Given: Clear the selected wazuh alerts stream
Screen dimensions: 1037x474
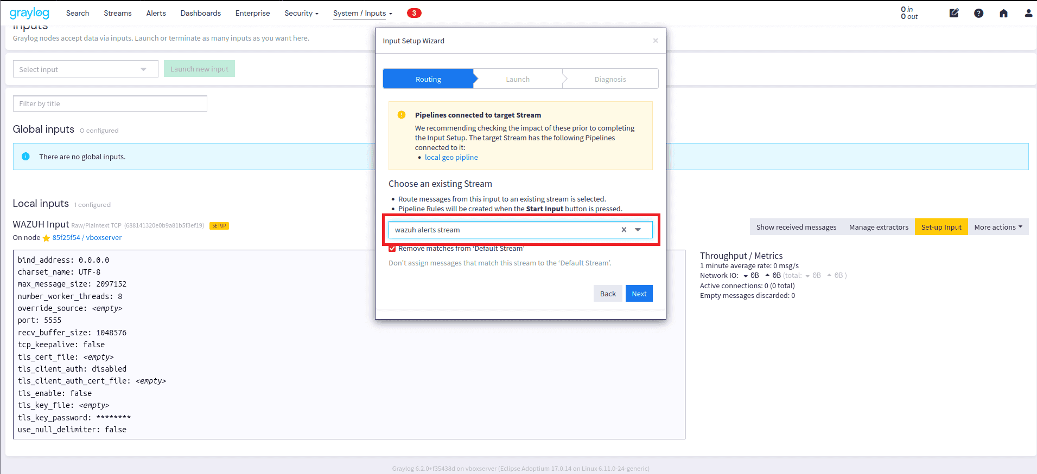Looking at the screenshot, I should (x=624, y=230).
